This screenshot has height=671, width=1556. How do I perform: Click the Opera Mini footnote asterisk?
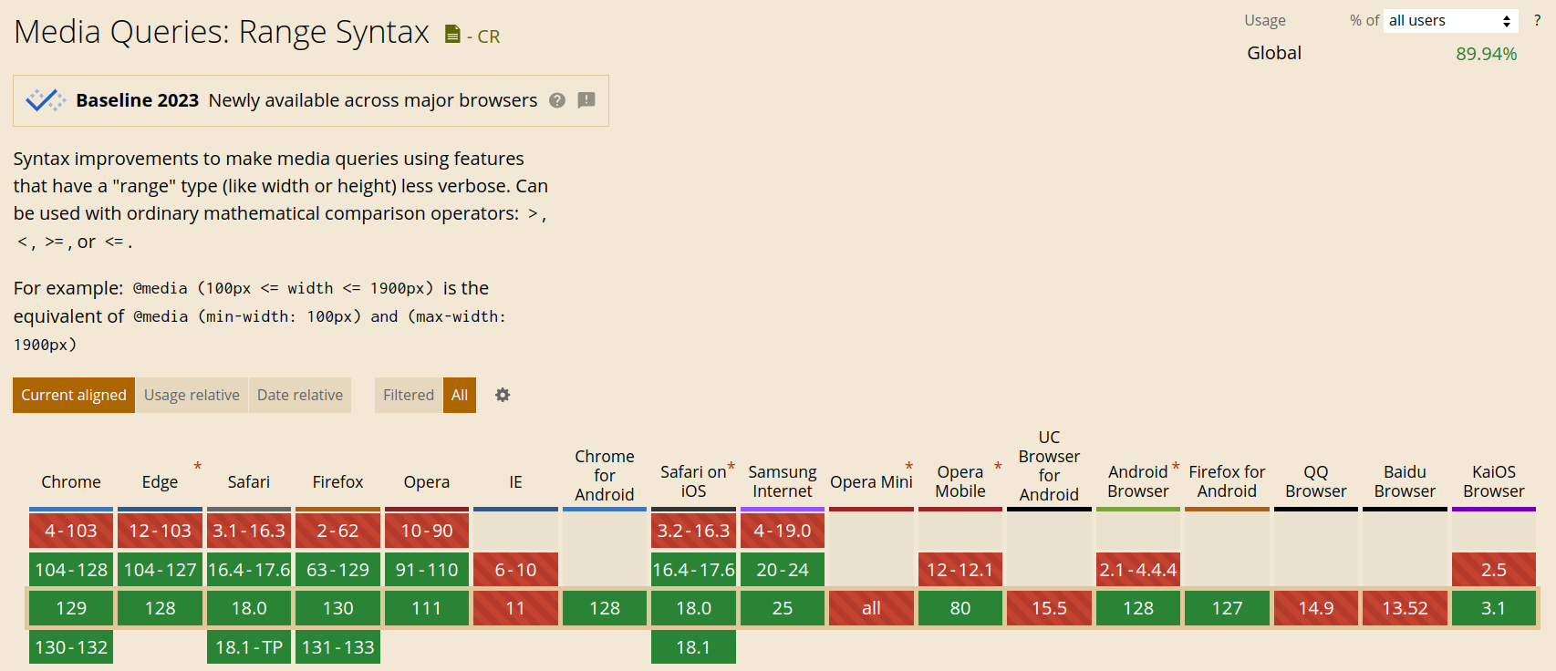[x=908, y=467]
